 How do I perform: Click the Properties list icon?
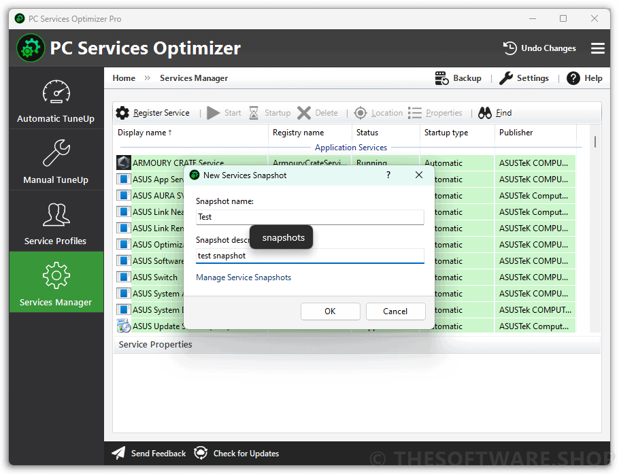pos(414,113)
